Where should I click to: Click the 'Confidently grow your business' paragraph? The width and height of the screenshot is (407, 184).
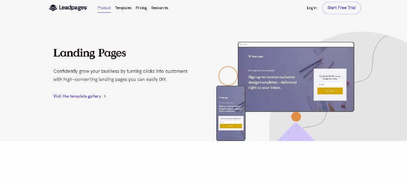point(120,75)
